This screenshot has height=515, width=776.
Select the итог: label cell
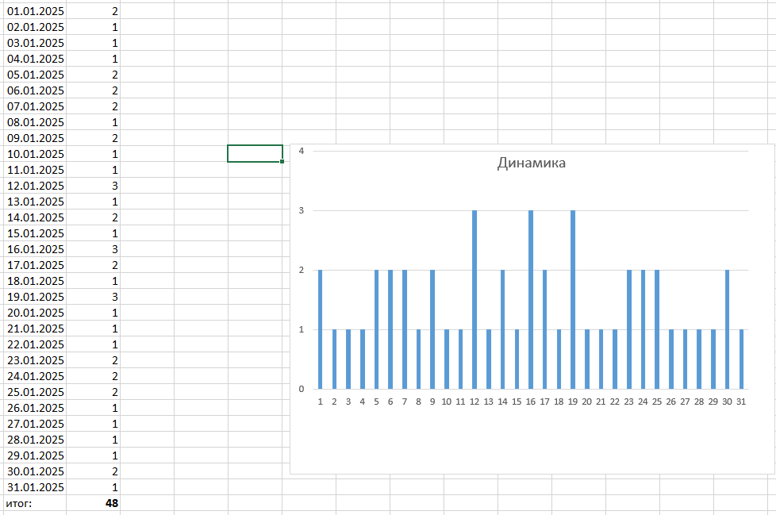[35, 503]
